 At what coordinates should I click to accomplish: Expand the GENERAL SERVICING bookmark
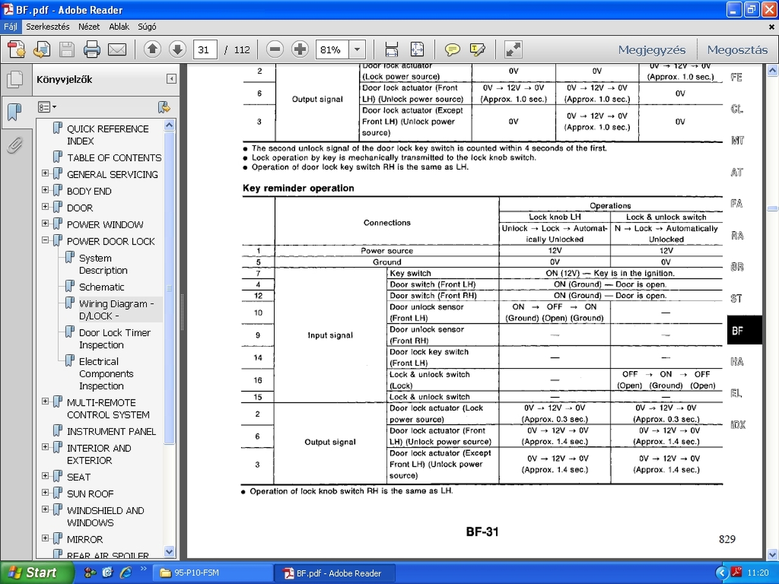click(45, 173)
